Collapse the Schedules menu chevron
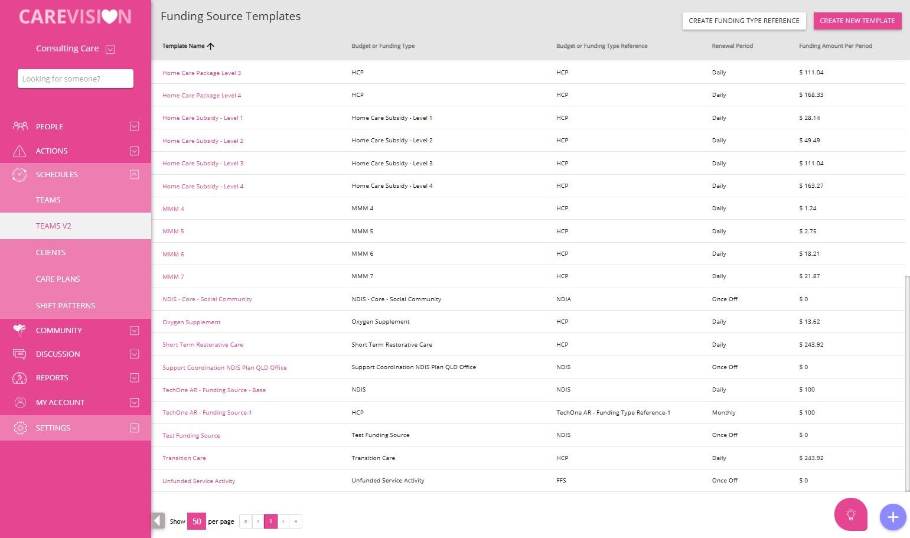The width and height of the screenshot is (910, 538). pos(134,175)
